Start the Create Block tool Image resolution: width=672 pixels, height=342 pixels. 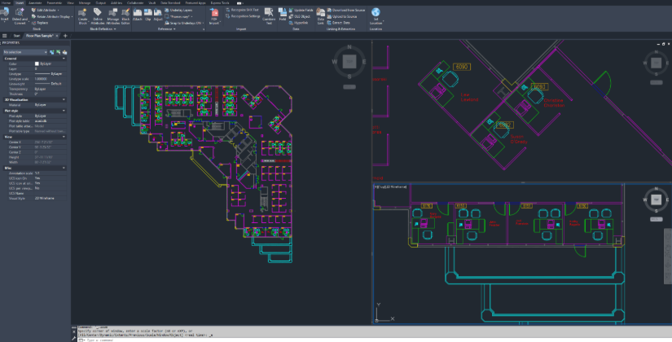point(83,15)
